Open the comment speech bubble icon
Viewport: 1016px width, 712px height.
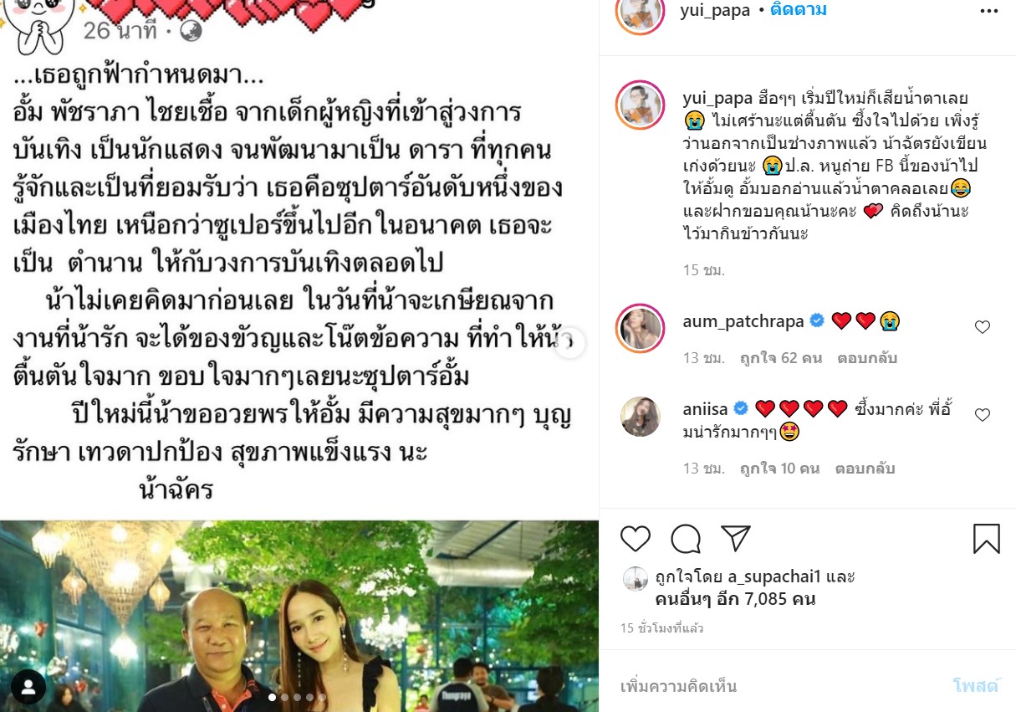(x=686, y=539)
